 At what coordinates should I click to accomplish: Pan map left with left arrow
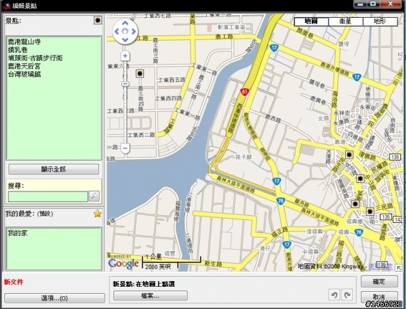pyautogui.click(x=117, y=31)
